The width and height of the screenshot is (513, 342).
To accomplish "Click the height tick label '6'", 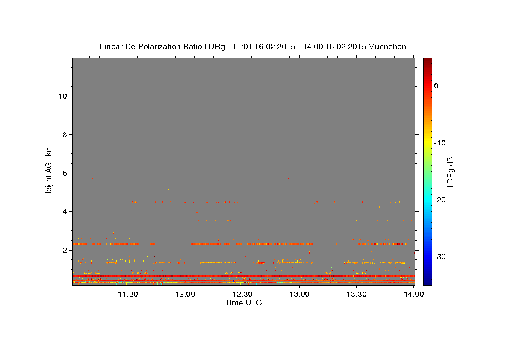I will pyautogui.click(x=65, y=173).
